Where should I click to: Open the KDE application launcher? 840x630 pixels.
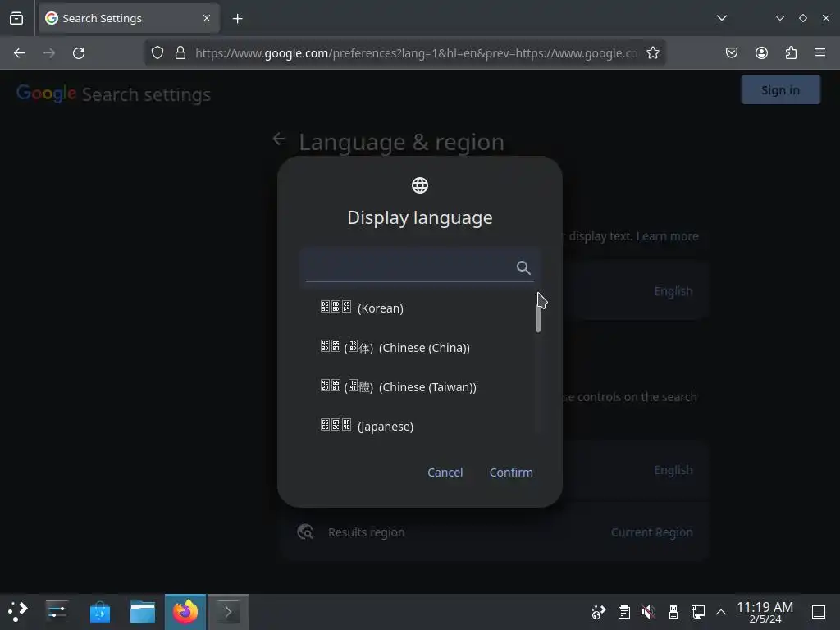pos(18,612)
